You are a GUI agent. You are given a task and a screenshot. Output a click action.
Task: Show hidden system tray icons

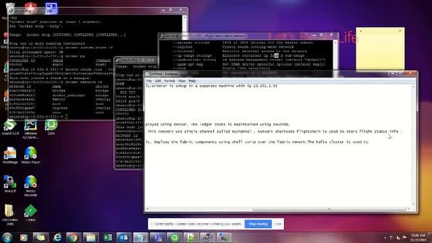pos(385,238)
